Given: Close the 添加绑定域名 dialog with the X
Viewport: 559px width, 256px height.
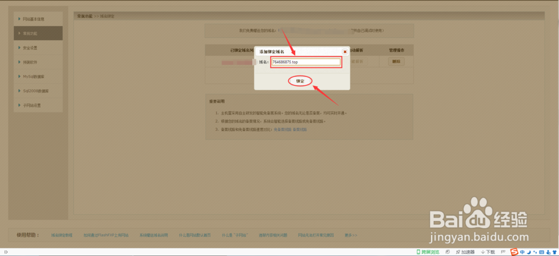Looking at the screenshot, I should [x=345, y=51].
